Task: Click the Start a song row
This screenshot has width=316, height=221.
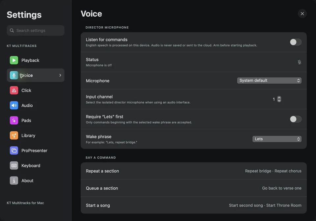Action: (194, 205)
